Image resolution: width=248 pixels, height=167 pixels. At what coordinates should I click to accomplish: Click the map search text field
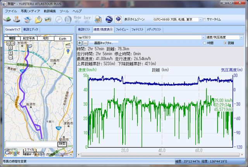(31, 144)
